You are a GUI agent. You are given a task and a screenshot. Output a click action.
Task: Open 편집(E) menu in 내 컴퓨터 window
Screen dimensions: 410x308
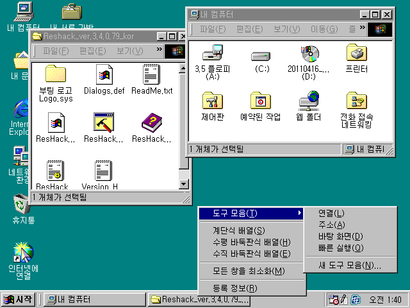point(249,29)
